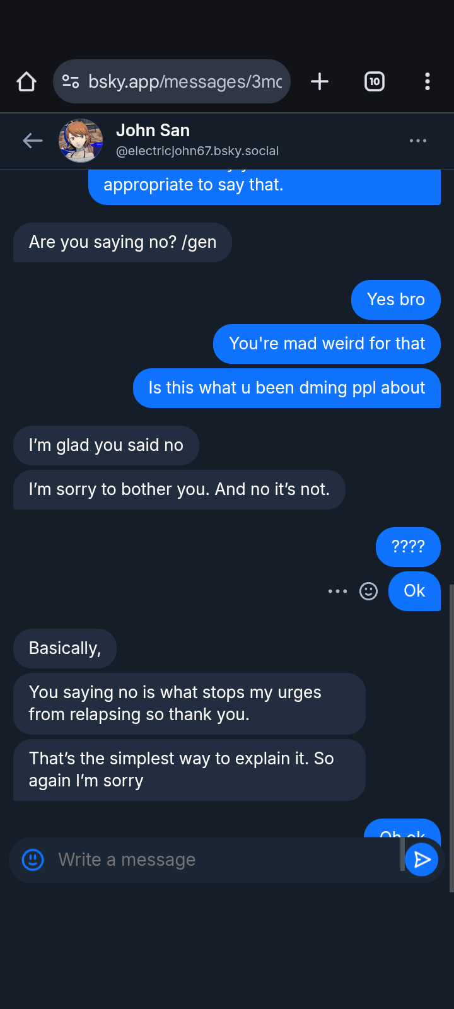This screenshot has width=454, height=1009.
Task: Open the tab switcher showing 10 tabs
Action: pyautogui.click(x=375, y=81)
